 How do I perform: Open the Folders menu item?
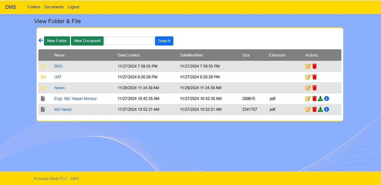[x=34, y=7]
